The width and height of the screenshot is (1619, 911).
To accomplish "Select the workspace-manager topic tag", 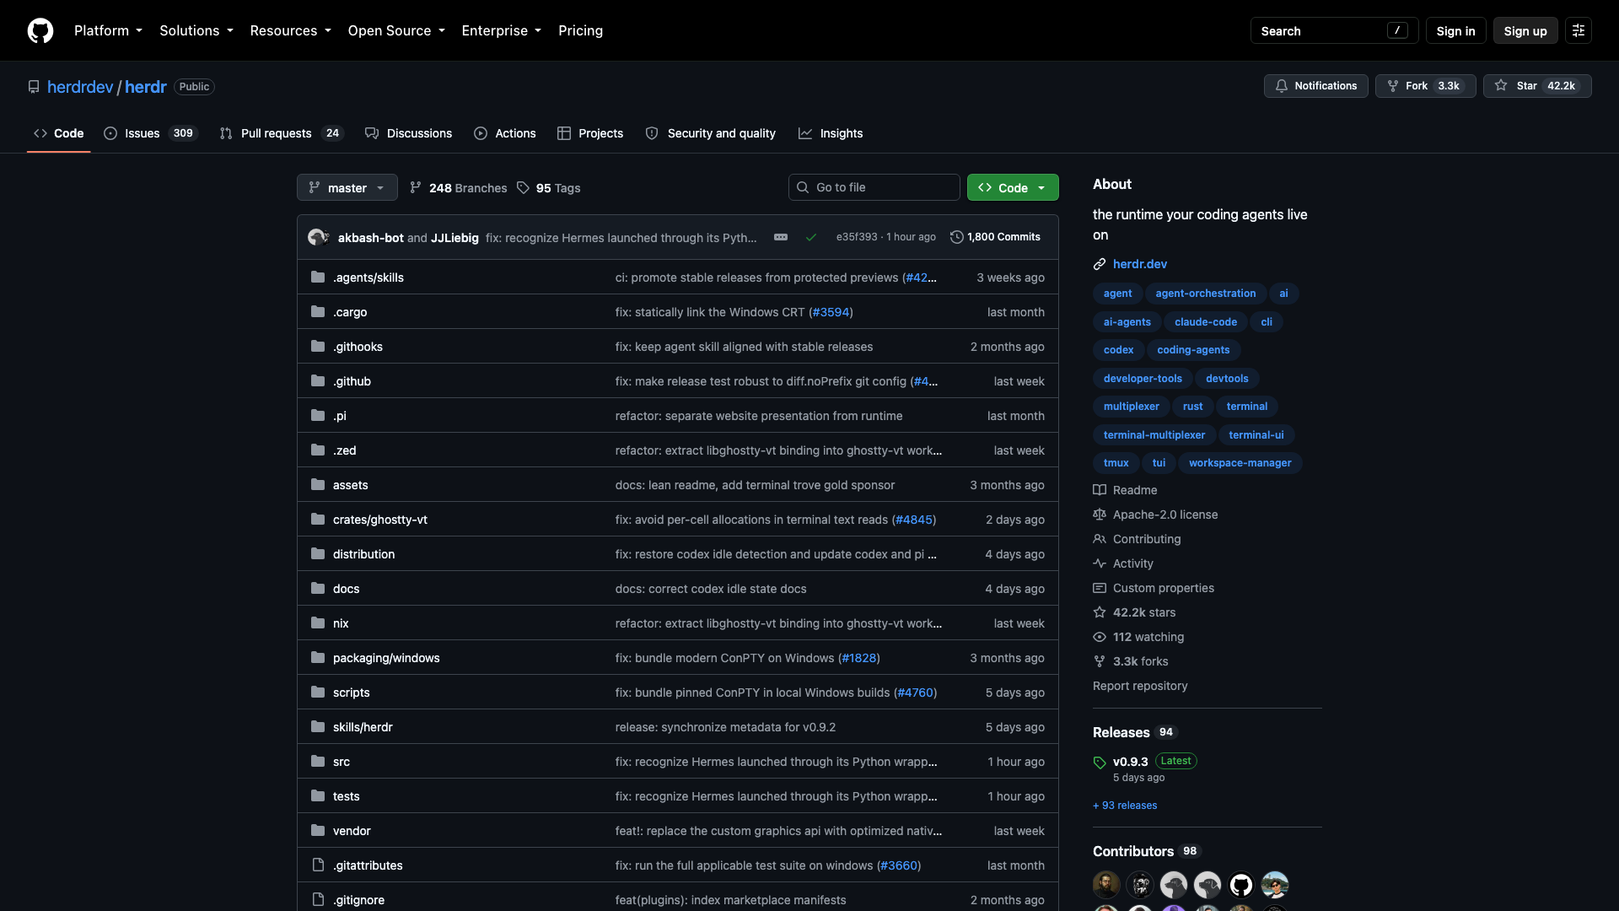I will pos(1240,463).
